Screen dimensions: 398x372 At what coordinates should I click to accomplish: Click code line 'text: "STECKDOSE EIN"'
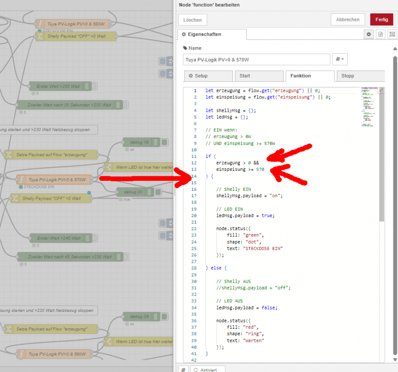click(x=255, y=248)
